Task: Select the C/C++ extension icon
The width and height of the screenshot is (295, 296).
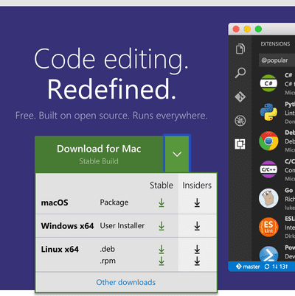Action: (x=268, y=169)
